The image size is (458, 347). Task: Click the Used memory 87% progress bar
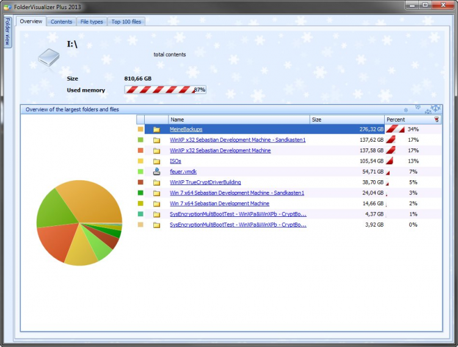165,90
